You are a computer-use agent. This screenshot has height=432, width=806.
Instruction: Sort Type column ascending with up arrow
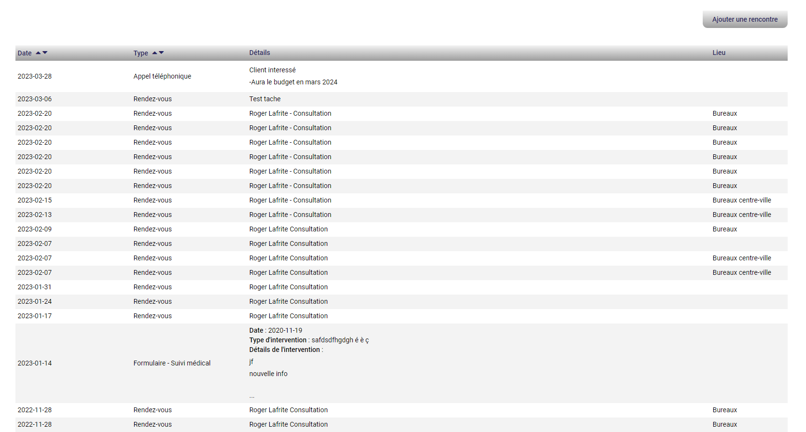(x=154, y=53)
